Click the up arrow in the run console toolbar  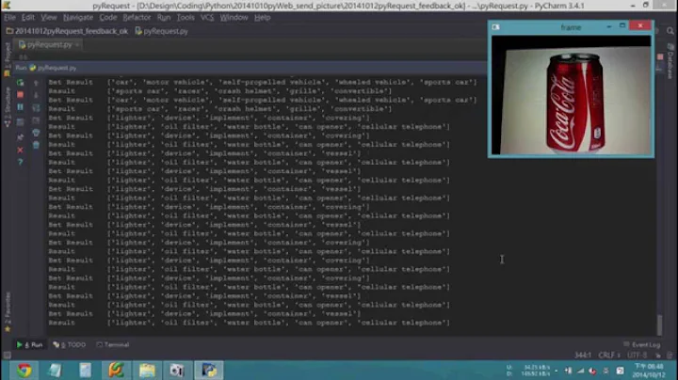(x=36, y=82)
